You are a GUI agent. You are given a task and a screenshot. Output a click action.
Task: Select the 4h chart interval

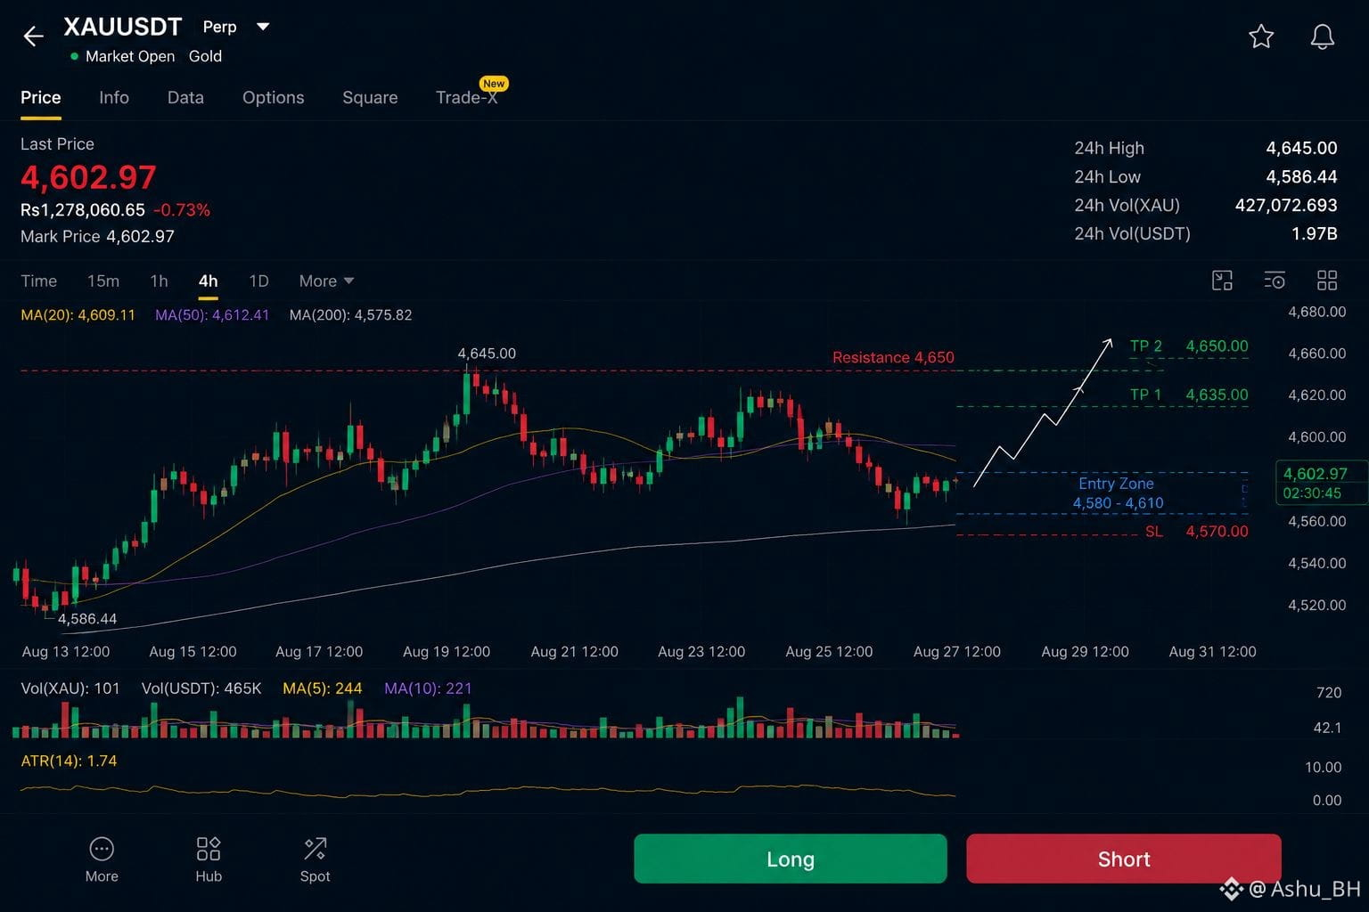tap(208, 281)
